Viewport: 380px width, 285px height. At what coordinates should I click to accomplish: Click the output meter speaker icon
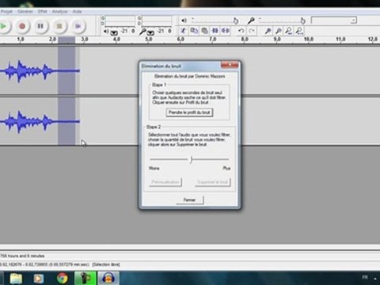click(106, 31)
